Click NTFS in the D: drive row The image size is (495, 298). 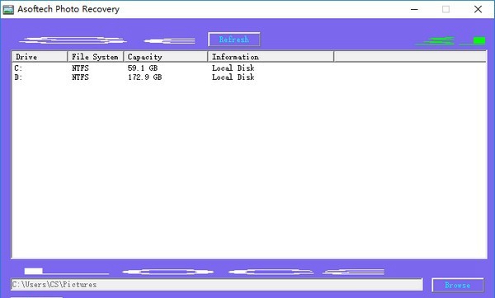click(80, 77)
